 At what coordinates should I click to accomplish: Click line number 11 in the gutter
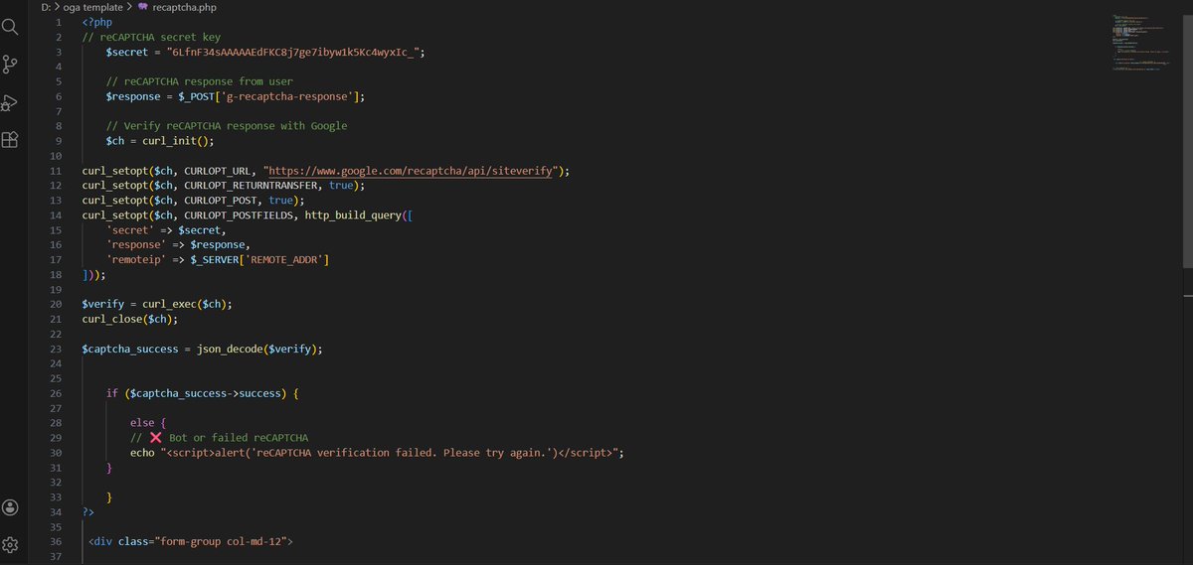pos(56,171)
